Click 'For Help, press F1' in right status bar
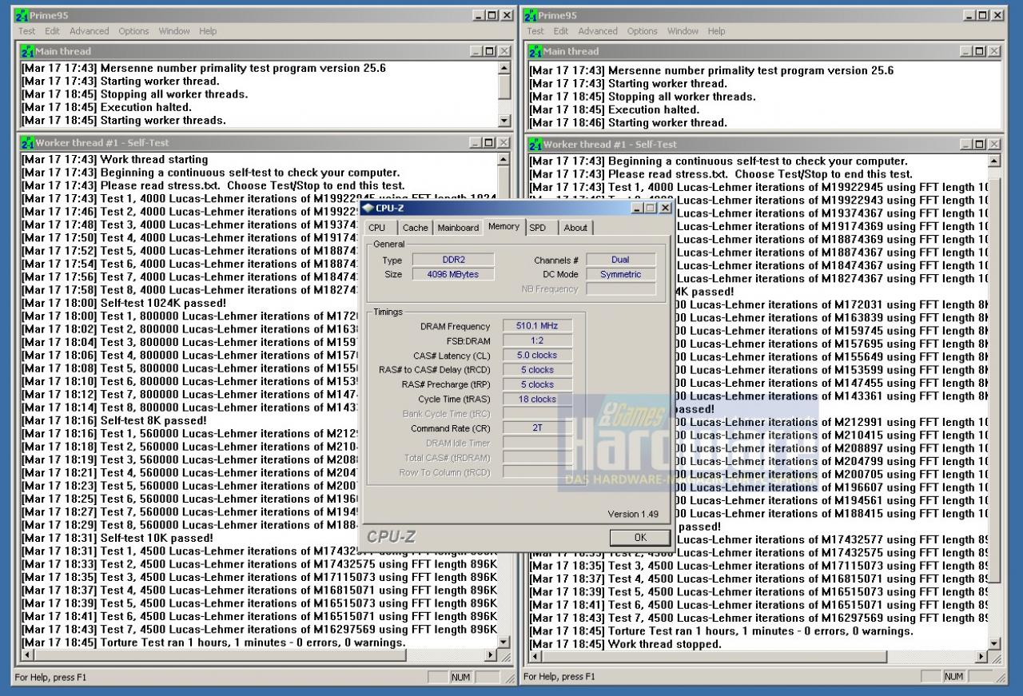The image size is (1023, 696). pos(559,677)
